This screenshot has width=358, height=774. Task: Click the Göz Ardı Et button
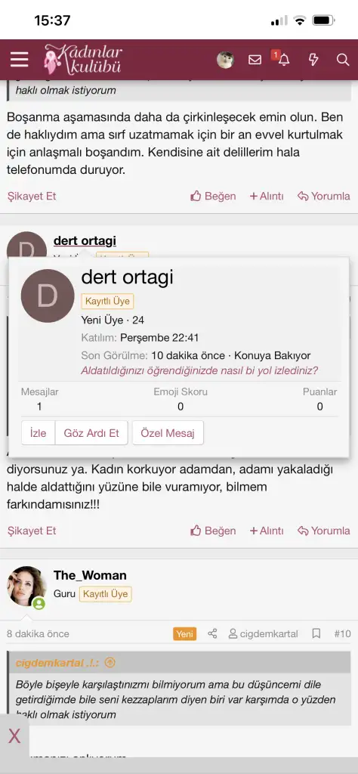[x=91, y=433]
